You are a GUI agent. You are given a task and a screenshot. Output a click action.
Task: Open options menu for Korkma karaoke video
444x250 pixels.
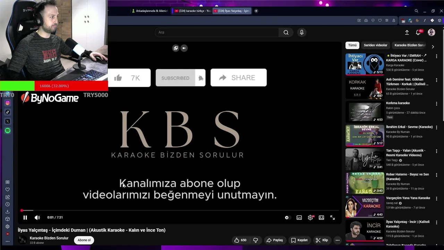(436, 104)
